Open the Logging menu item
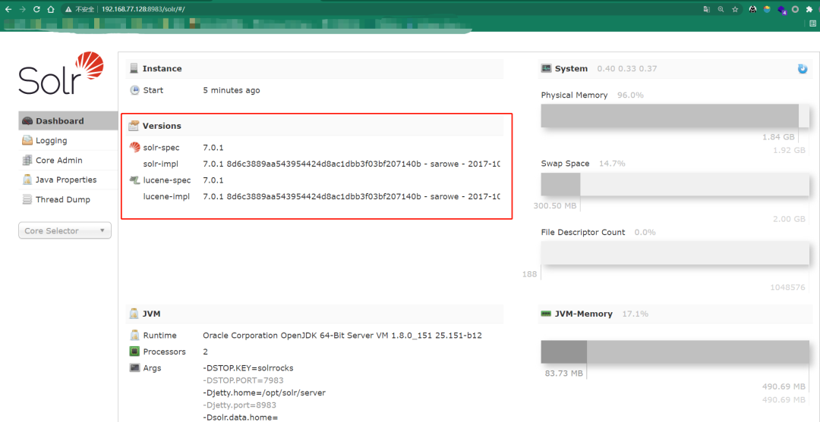 coord(68,140)
